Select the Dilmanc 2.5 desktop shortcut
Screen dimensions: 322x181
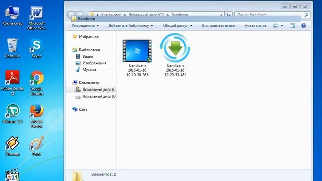coord(12,113)
